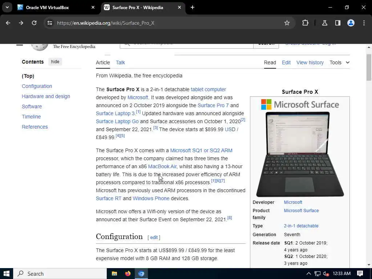Open the tab search dropdown arrow
This screenshot has width=372, height=279.
[x=7, y=7]
